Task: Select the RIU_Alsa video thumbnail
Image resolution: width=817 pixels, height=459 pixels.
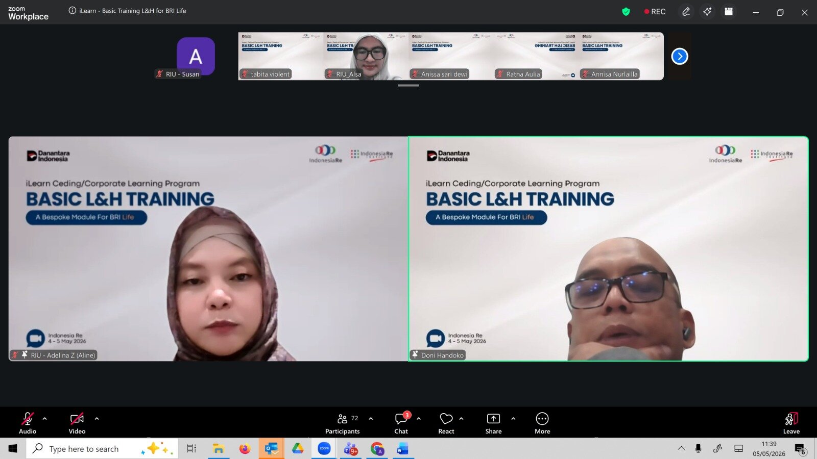Action: point(366,56)
